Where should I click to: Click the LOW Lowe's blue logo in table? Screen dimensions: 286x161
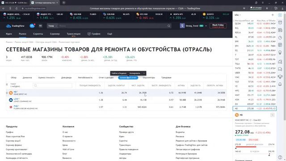pos(11,100)
